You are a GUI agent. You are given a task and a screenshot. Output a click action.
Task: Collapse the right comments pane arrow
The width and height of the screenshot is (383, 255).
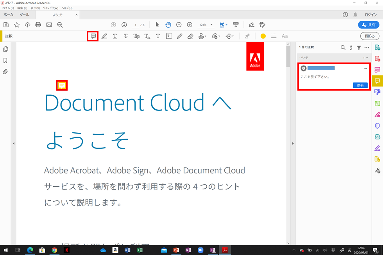click(293, 143)
